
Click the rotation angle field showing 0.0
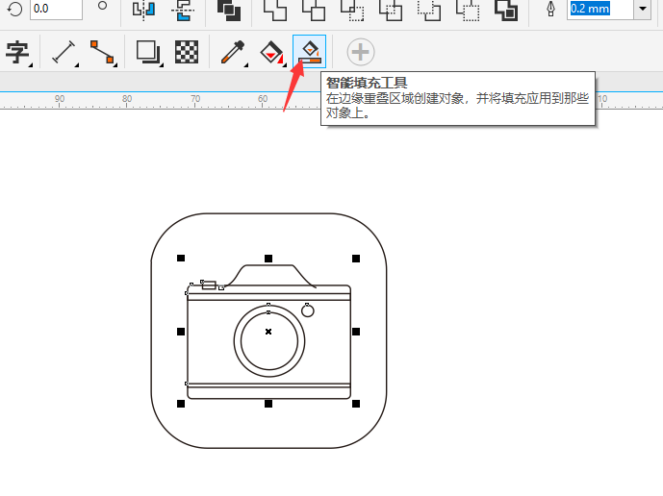[x=56, y=9]
